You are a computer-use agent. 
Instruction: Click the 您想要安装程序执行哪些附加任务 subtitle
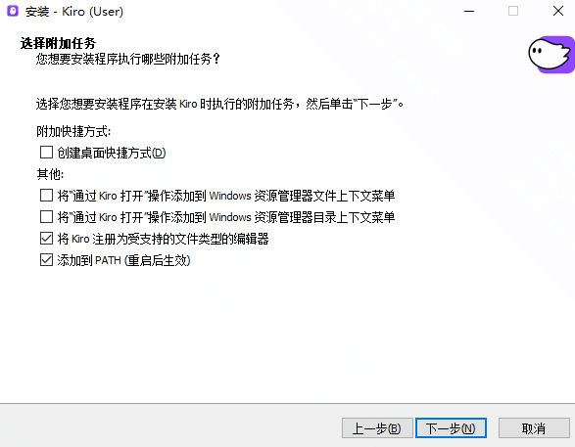[128, 59]
